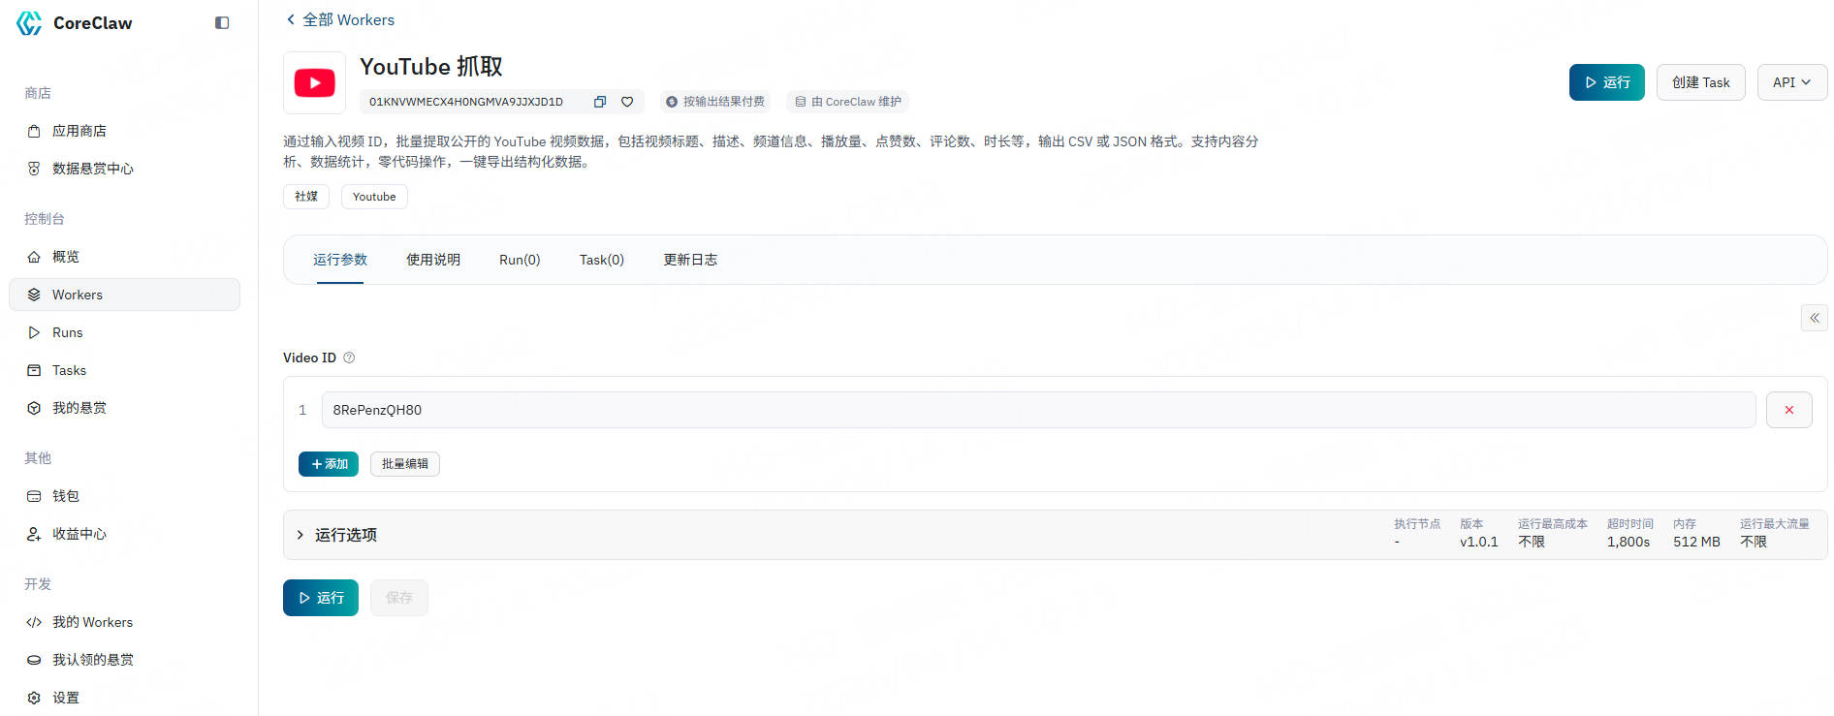
Task: Open the API dropdown menu
Action: (x=1791, y=82)
